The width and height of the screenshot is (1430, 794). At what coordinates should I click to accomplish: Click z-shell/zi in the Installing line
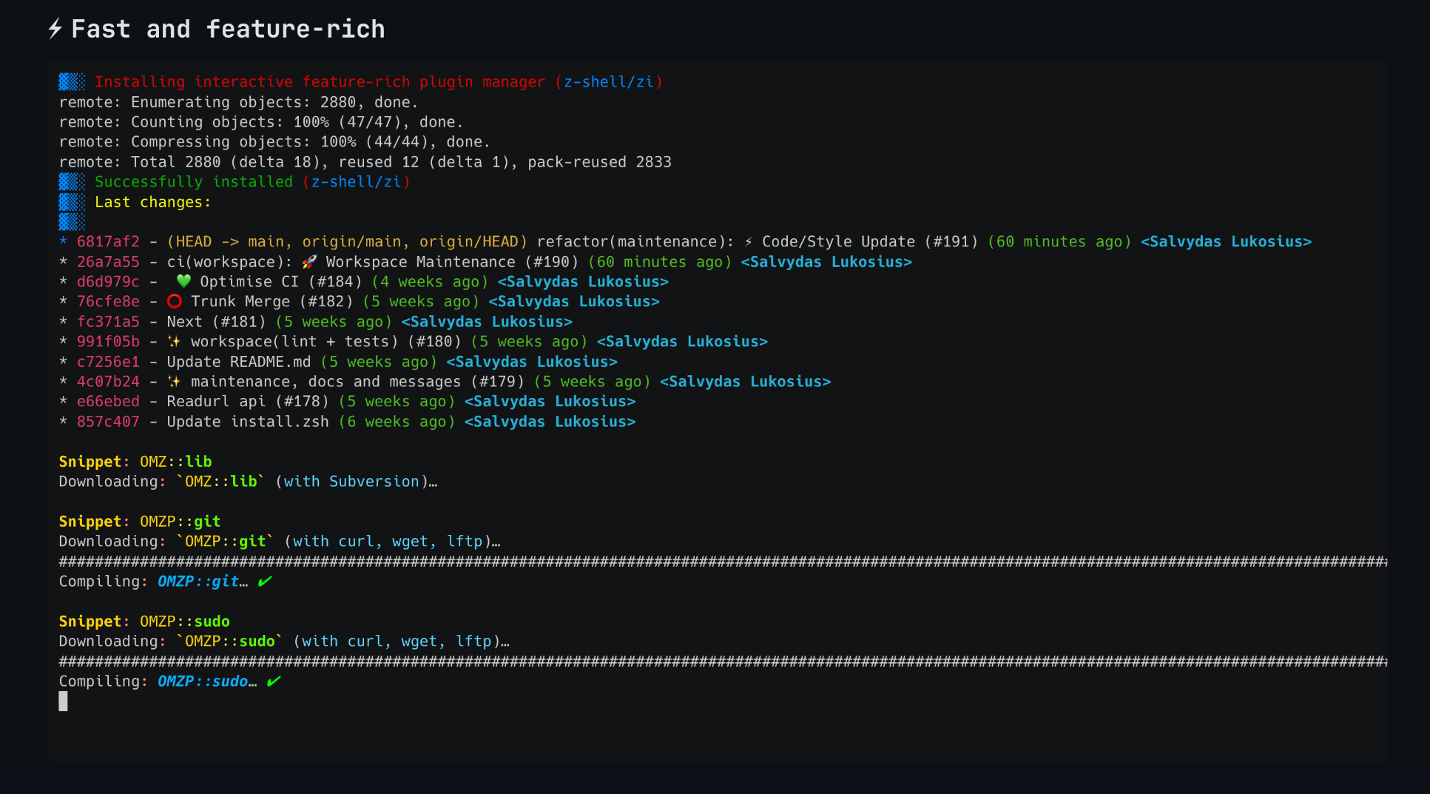click(x=609, y=82)
